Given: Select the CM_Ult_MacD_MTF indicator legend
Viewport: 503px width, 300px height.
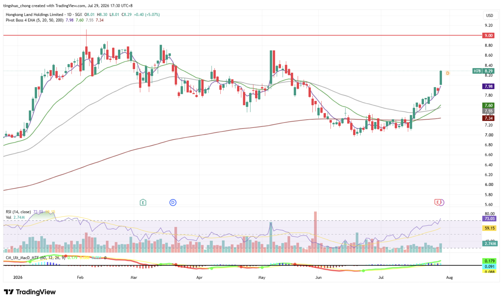Looking at the screenshot, I should pyautogui.click(x=35, y=258).
